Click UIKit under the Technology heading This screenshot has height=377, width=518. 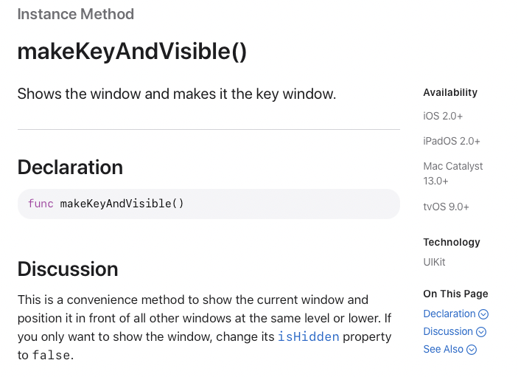point(434,262)
